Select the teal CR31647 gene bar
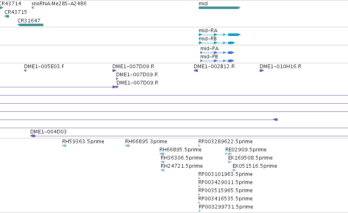This screenshot has width=348, height=213. click(x=30, y=25)
